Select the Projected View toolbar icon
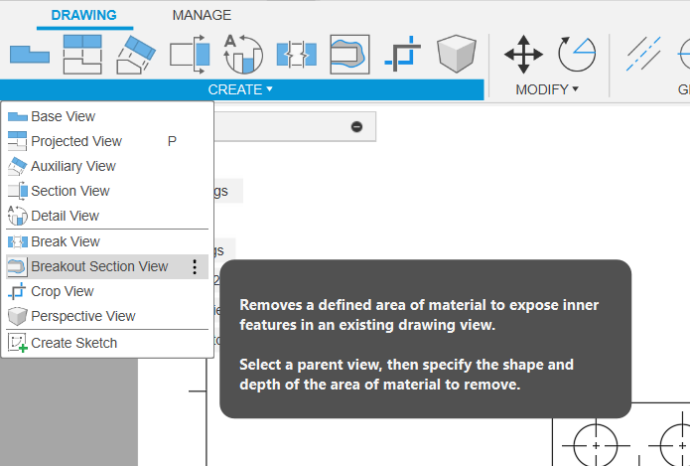 coord(82,55)
